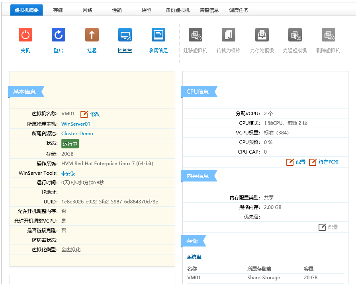Click the 20GB storage value in 基本信息
356x284 pixels.
(x=67, y=154)
